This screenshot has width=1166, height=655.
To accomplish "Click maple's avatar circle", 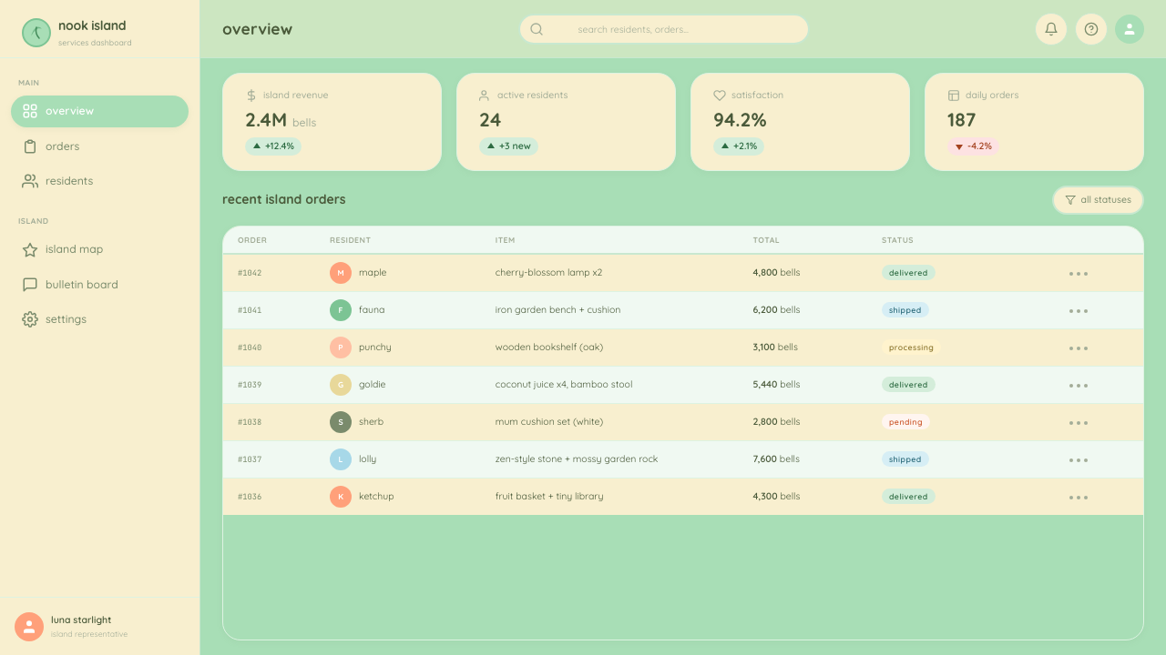I will click(x=341, y=273).
